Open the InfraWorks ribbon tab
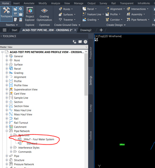This screenshot has width=155, height=168. pyautogui.click(x=144, y=3)
